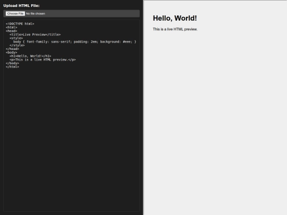The height and width of the screenshot is (215, 287).
Task: Click the <p>This is a live HTML preview.</p> line
Action: point(43,59)
